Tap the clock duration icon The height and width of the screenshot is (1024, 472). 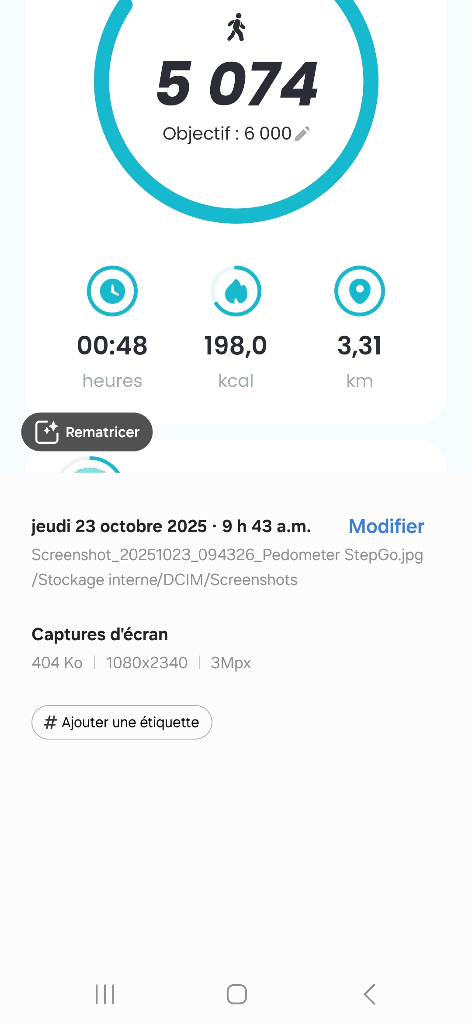112,291
